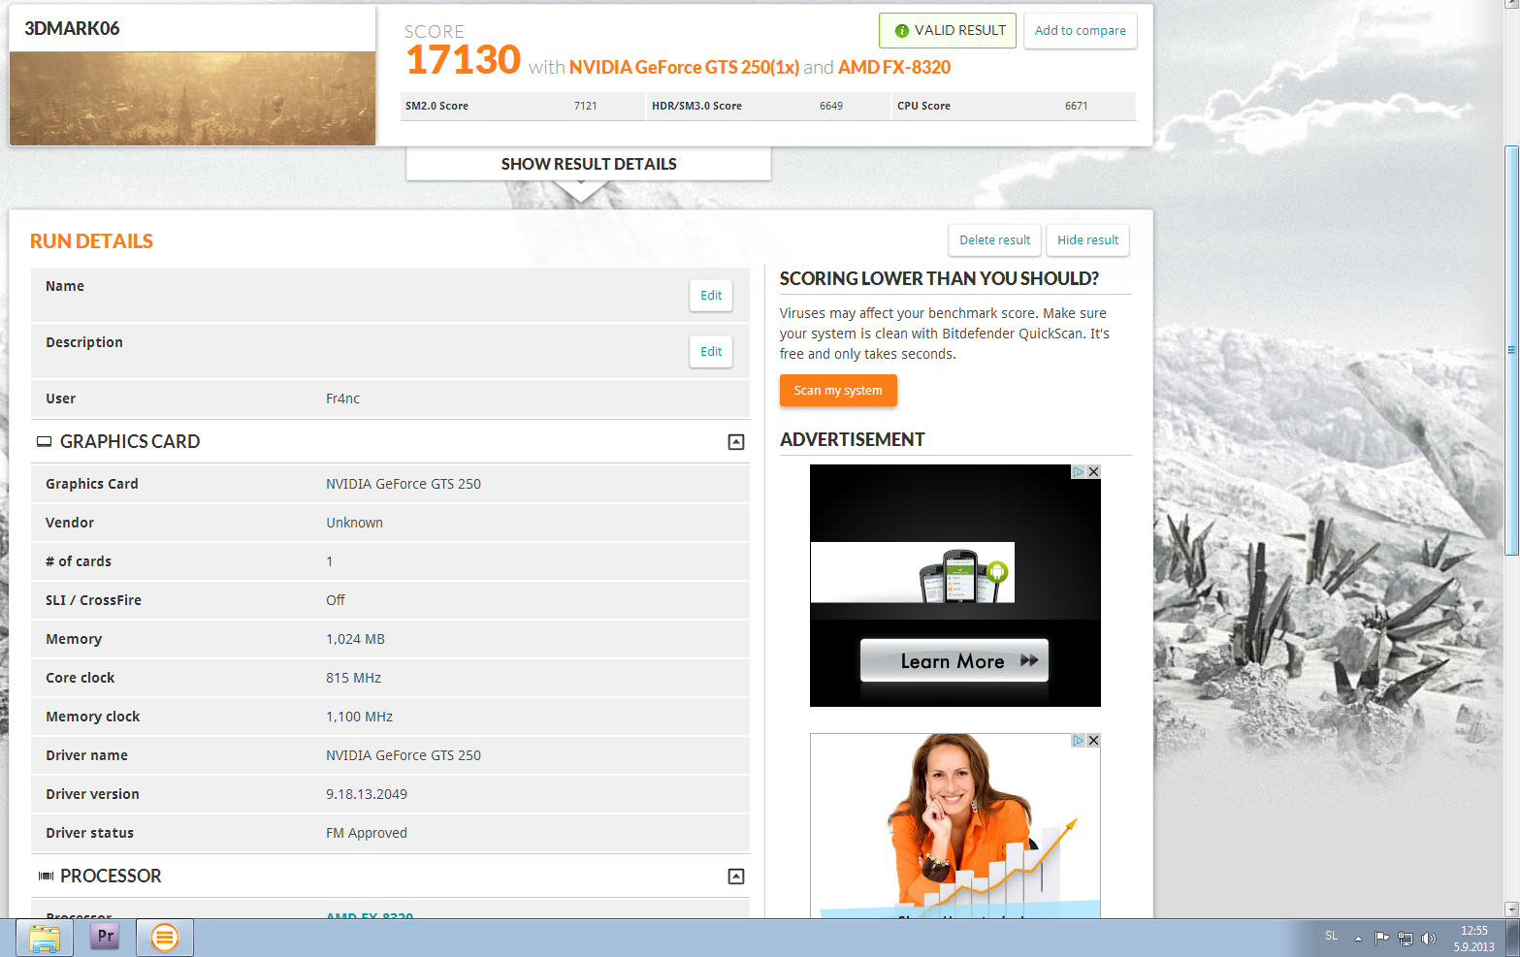Click the Run Details heading
The width and height of the screenshot is (1520, 957).
pos(91,241)
